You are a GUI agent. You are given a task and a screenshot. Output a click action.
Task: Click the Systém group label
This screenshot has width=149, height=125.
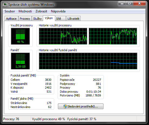65,75
